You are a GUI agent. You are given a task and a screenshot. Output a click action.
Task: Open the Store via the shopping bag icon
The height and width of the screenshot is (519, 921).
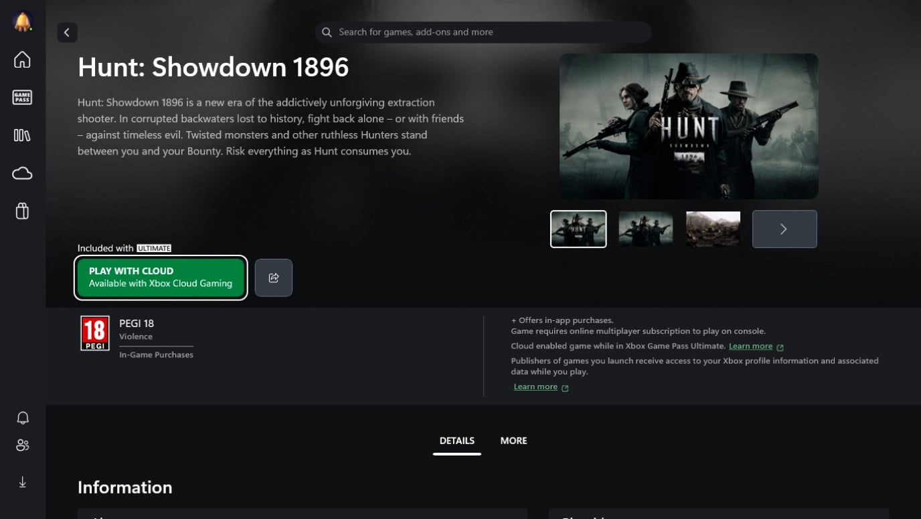tap(22, 211)
